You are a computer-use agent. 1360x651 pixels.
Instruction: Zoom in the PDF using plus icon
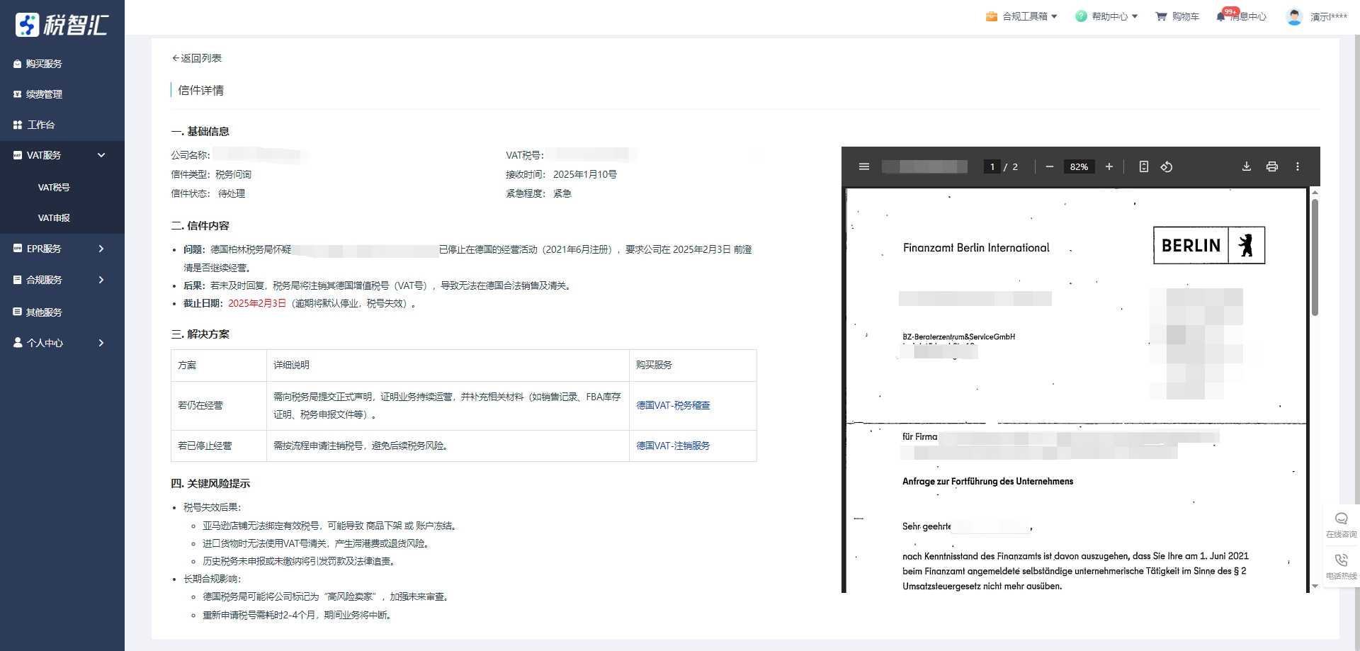pyautogui.click(x=1109, y=166)
